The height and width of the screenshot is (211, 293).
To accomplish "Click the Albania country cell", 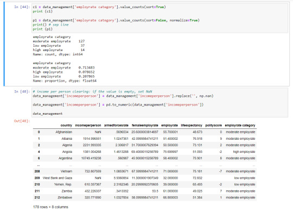I will tap(67, 139).
